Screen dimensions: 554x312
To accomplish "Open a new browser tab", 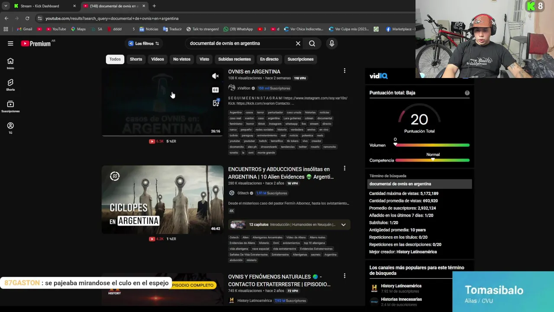I will [x=154, y=6].
